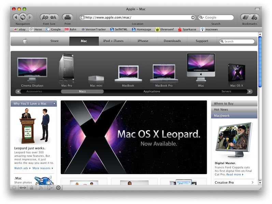The image size is (272, 204).
Task: Click the right arrow of the product slider
Action: click(250, 91)
